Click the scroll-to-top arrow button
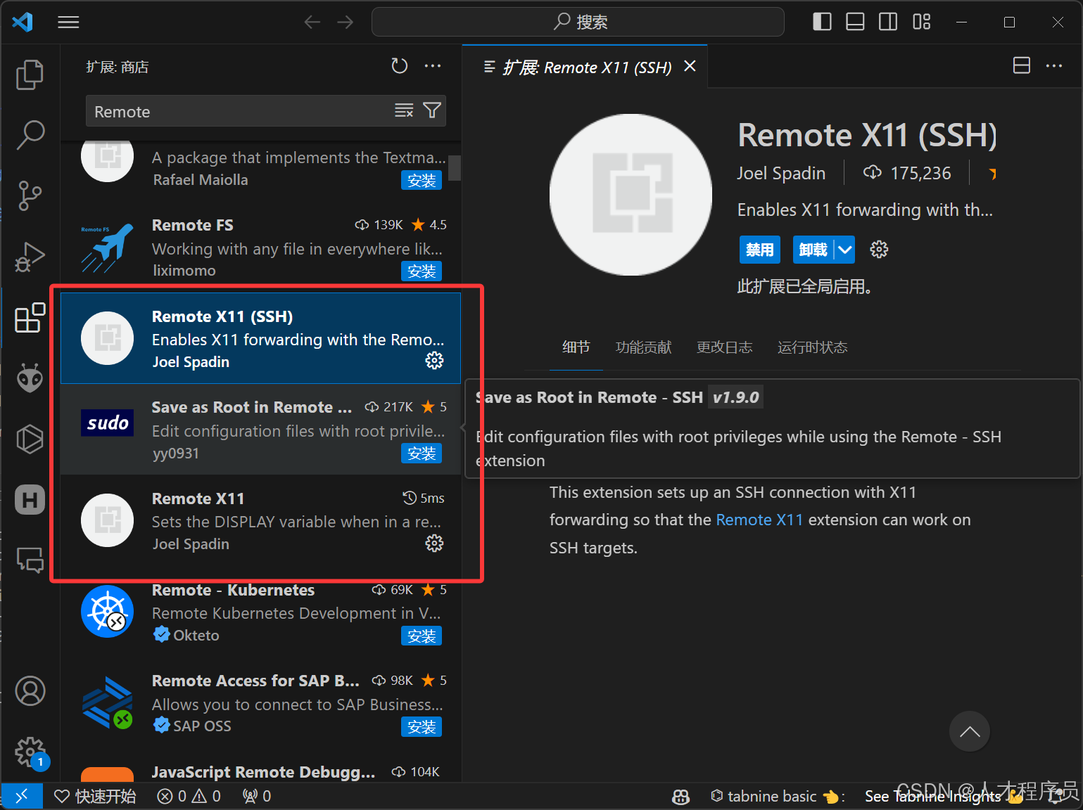 click(x=969, y=731)
